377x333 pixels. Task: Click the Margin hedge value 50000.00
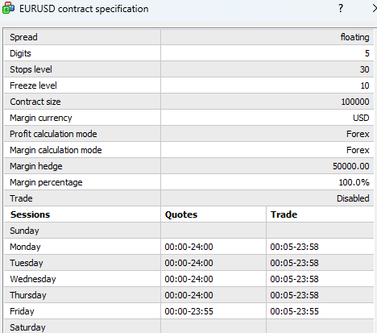point(351,166)
